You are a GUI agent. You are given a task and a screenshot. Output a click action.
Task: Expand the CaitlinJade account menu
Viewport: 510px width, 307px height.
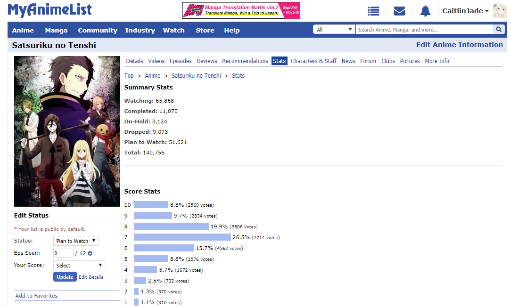click(x=465, y=11)
